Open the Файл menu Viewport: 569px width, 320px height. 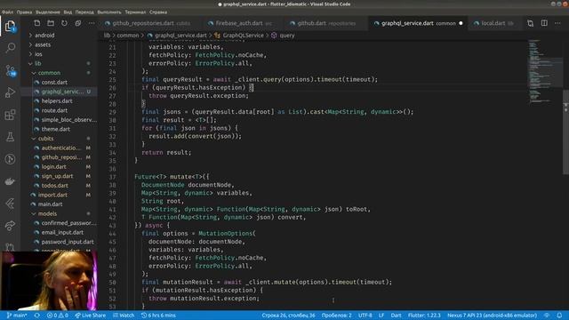click(x=7, y=12)
